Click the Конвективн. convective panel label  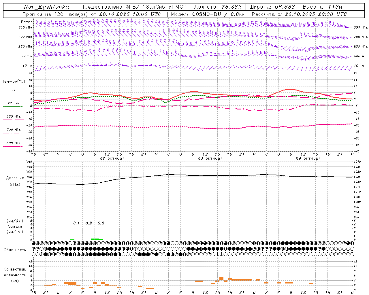(15, 269)
